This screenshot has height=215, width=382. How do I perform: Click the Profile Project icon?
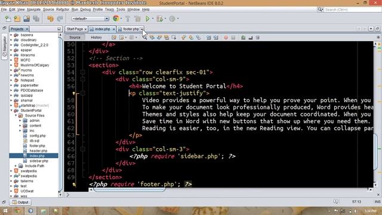tap(172, 19)
